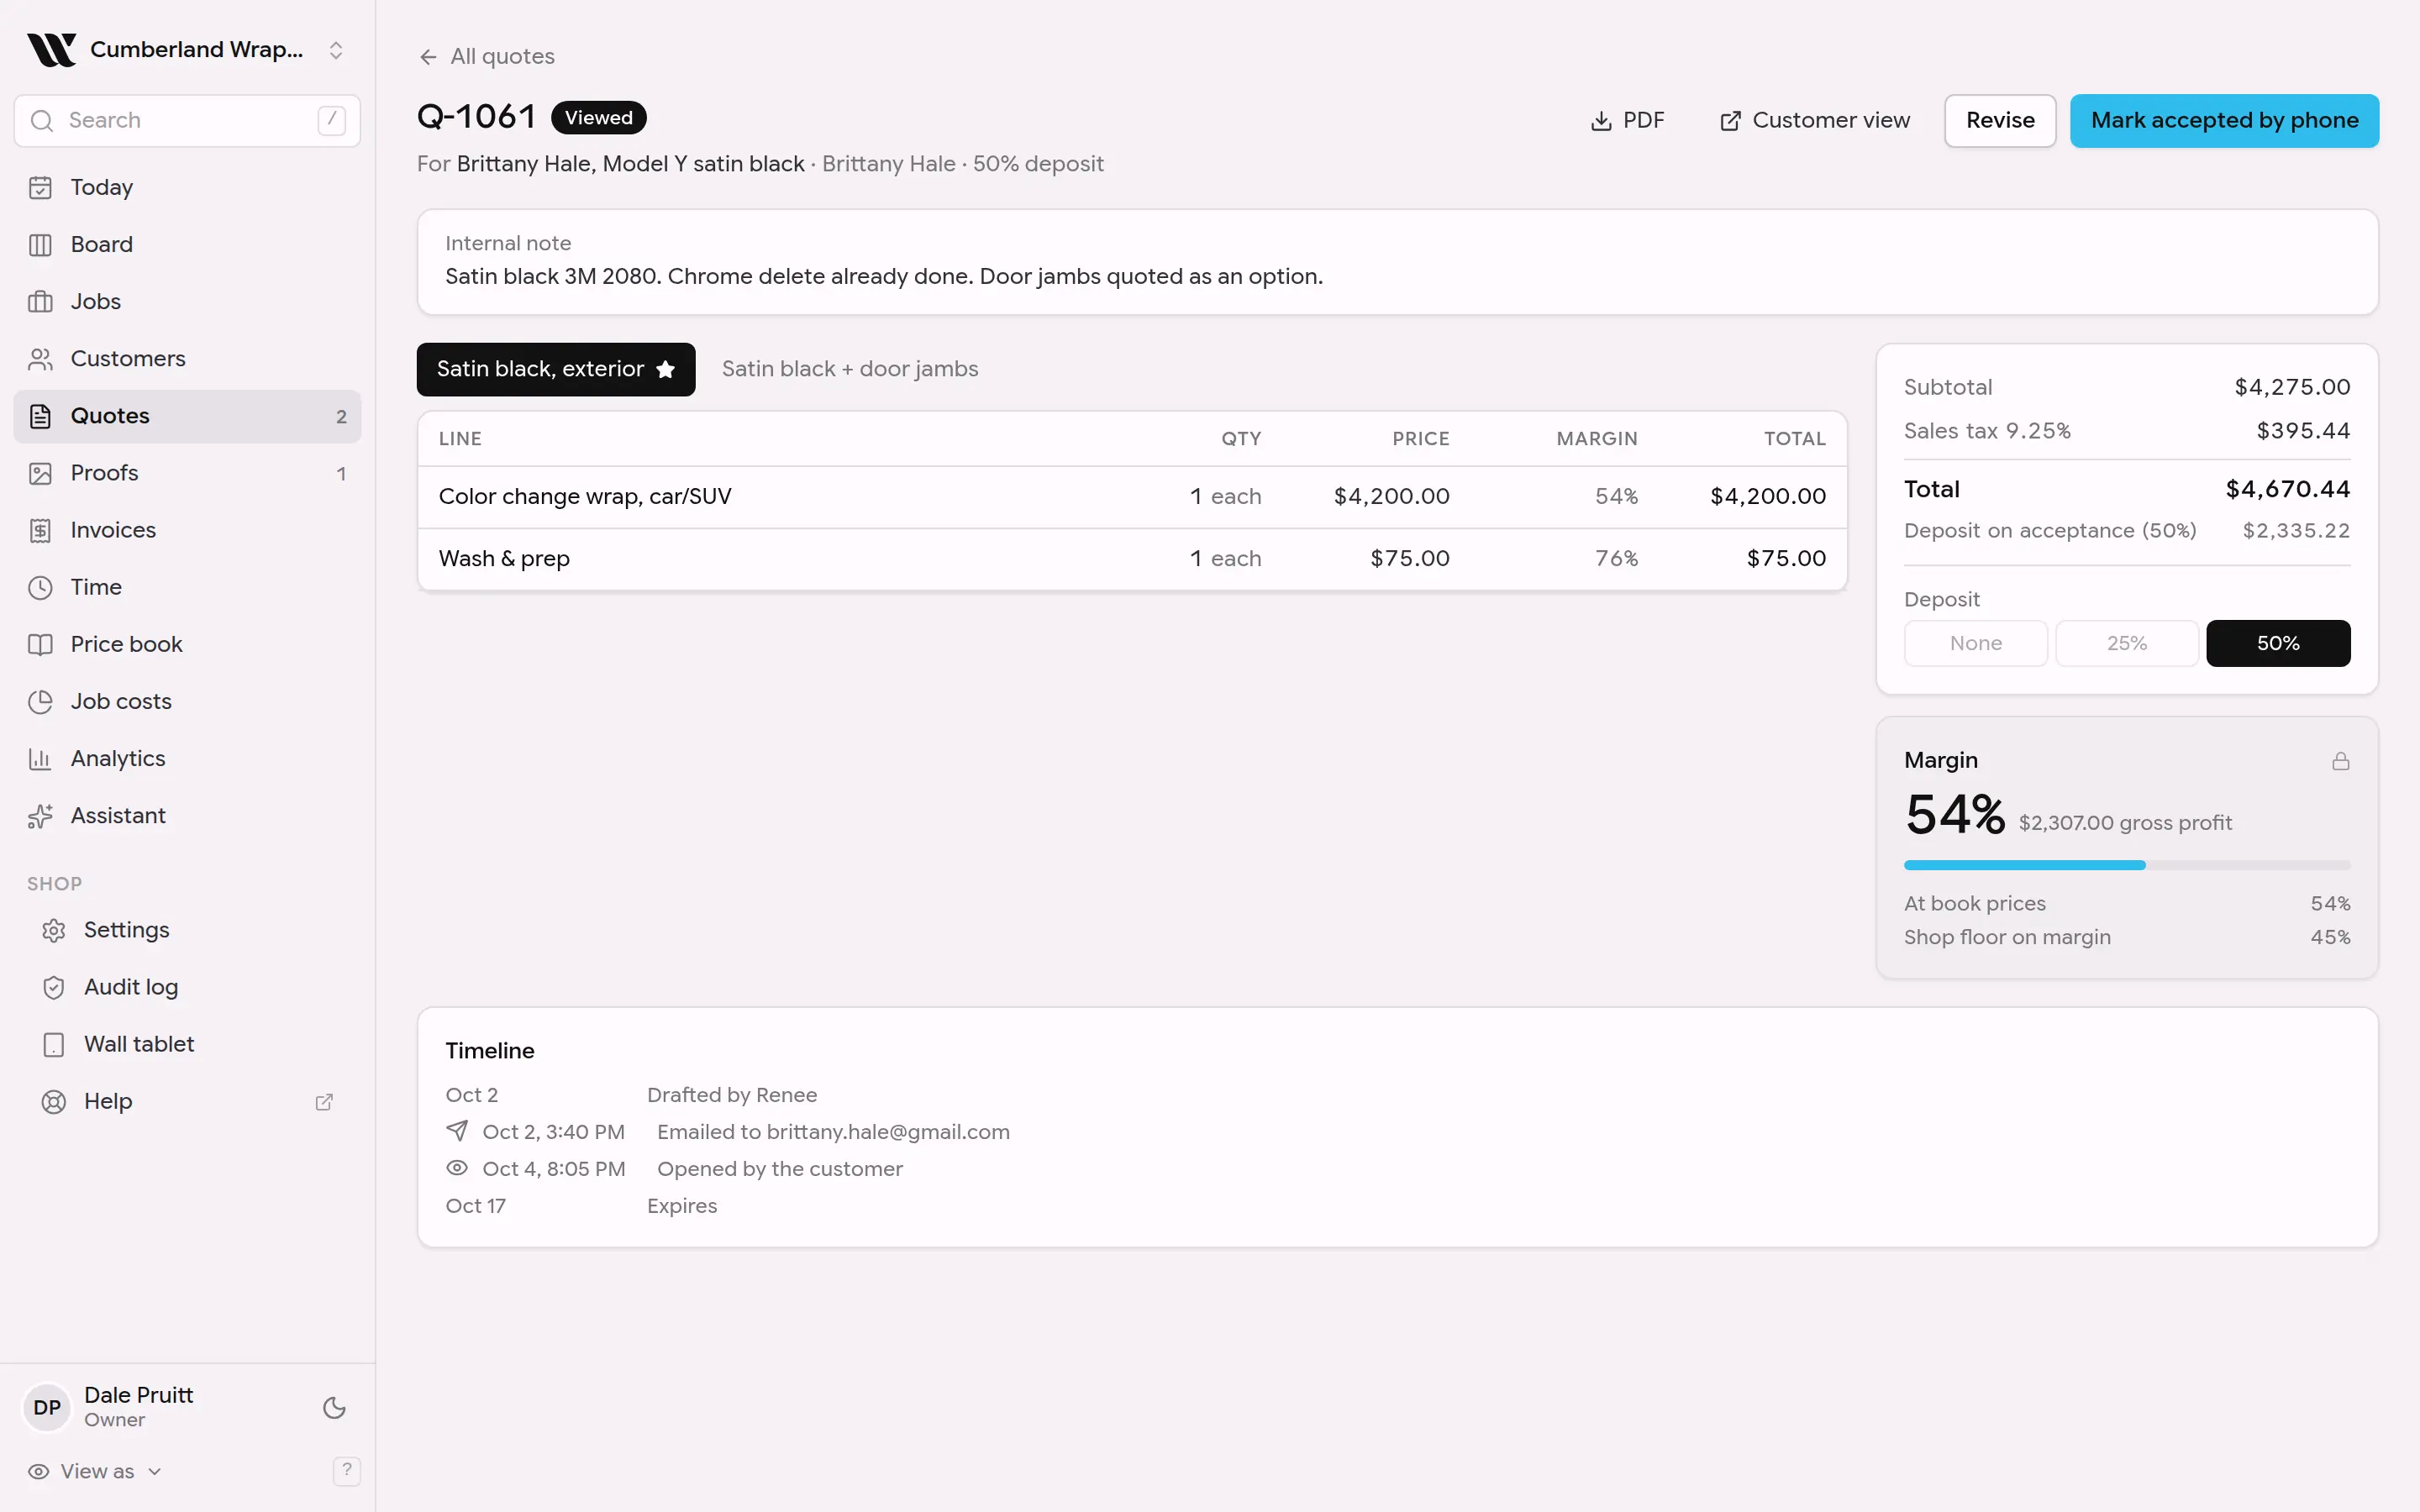Open Time via clock icon
This screenshot has width=2420, height=1512.
click(x=40, y=587)
